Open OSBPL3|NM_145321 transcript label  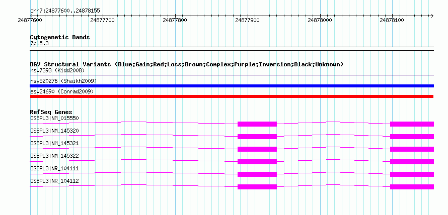[54, 143]
